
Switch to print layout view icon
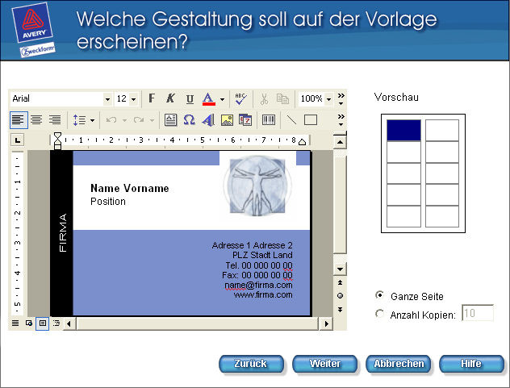coord(42,323)
